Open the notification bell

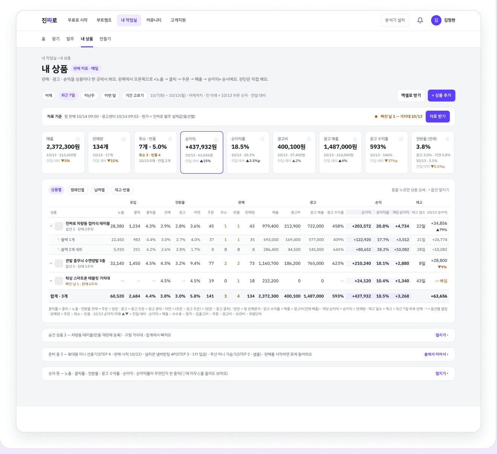pos(420,20)
